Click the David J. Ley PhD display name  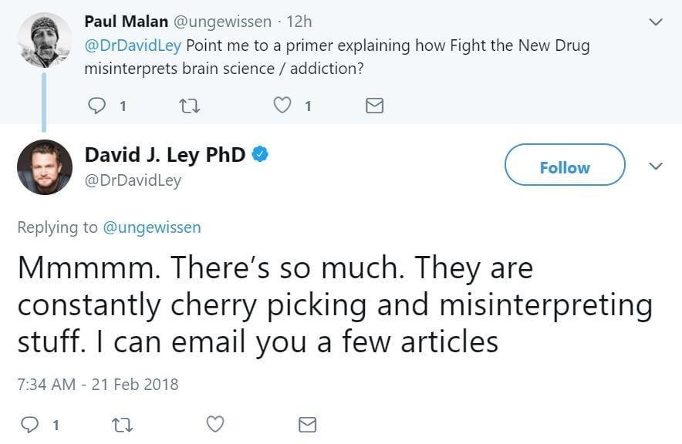[x=164, y=155]
